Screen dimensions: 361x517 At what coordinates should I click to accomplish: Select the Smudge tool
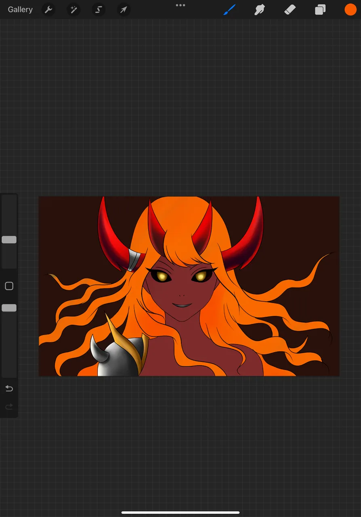tap(259, 10)
